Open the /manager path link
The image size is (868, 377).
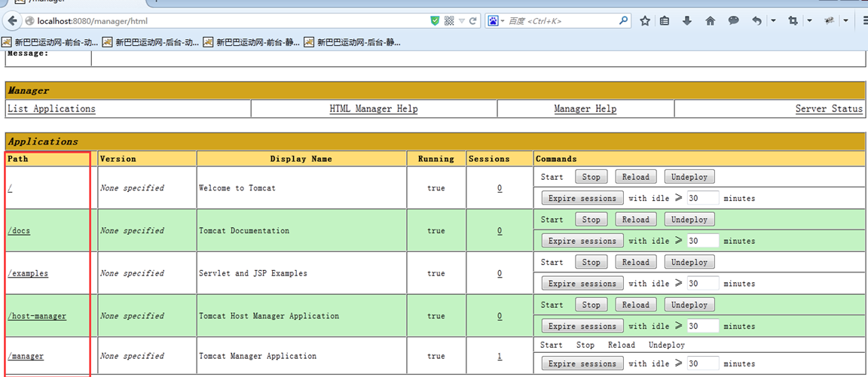pos(26,356)
